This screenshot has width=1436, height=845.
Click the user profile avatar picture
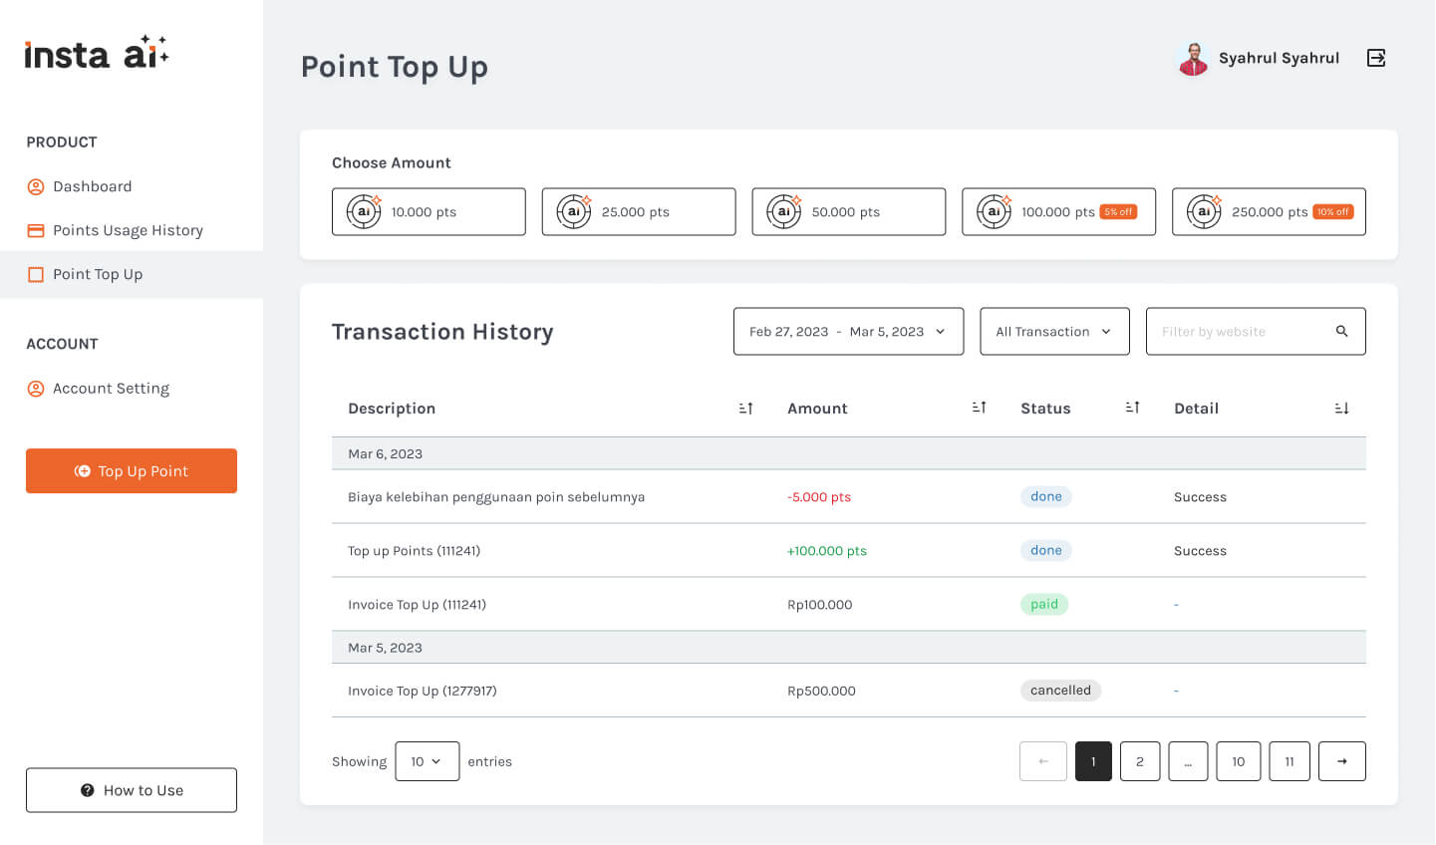(1193, 58)
